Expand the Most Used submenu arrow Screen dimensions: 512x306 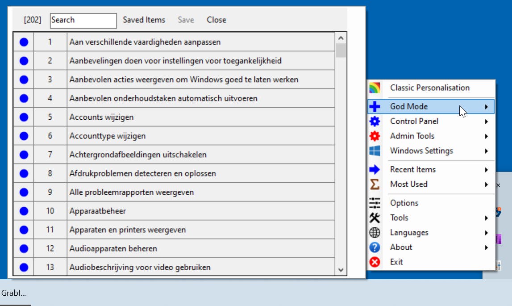click(x=487, y=184)
